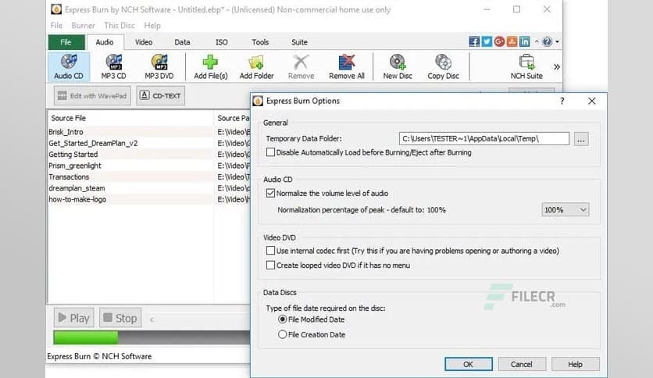Uncheck Normalize the volume level of audio
This screenshot has height=378, width=653.
click(x=271, y=193)
